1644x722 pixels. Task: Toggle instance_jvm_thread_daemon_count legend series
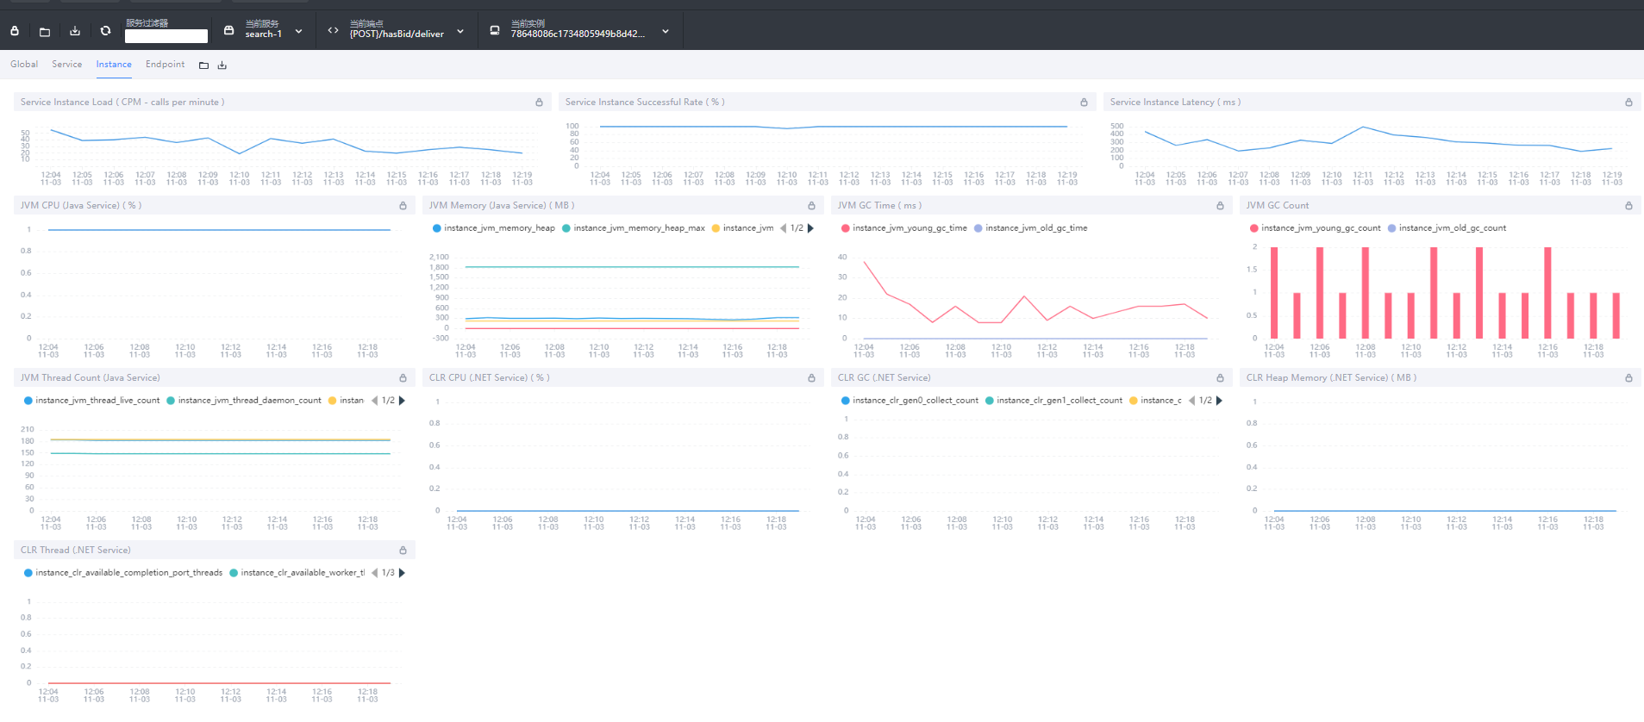click(244, 401)
